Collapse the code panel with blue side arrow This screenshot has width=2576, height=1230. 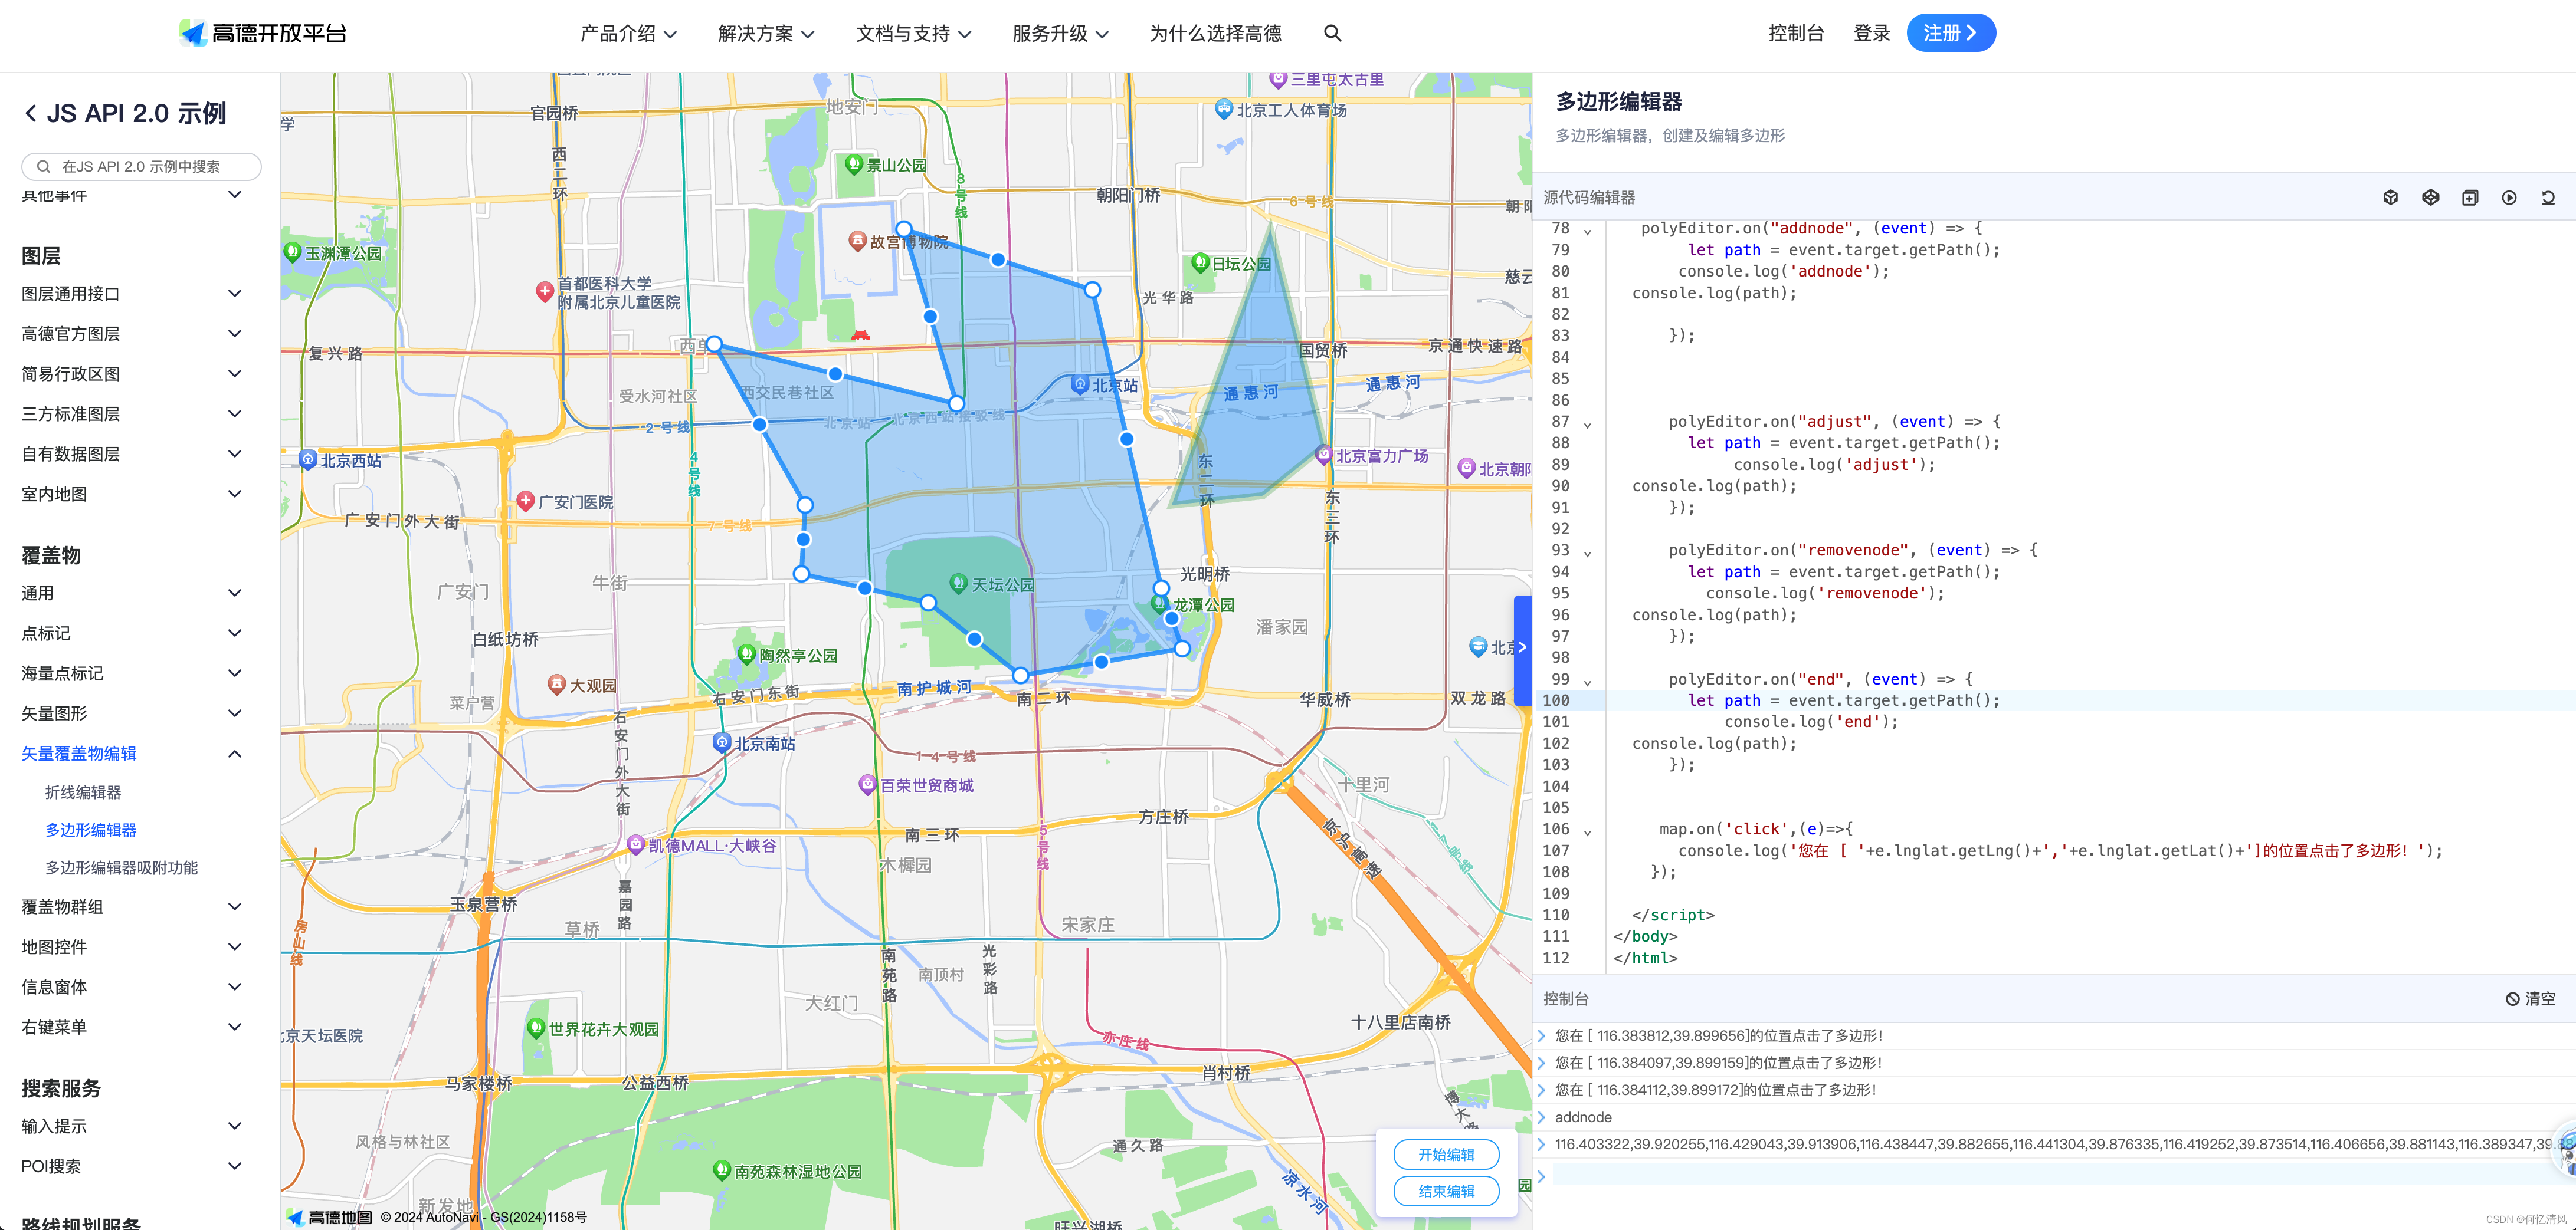pyautogui.click(x=1522, y=647)
